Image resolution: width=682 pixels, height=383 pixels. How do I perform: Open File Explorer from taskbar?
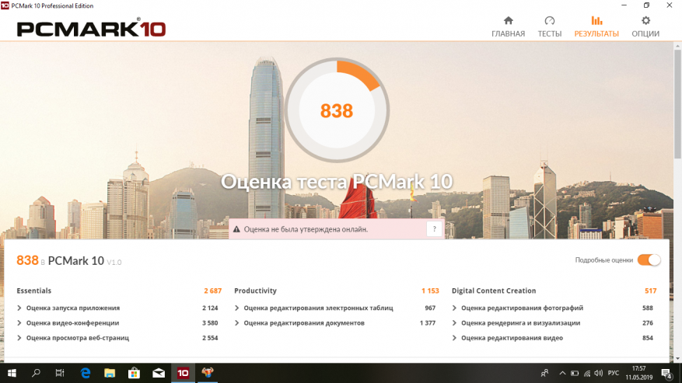(x=110, y=373)
